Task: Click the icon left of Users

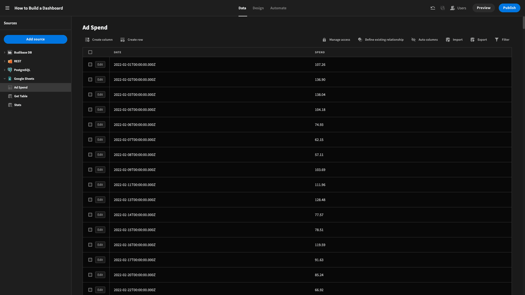Action: 442,8
